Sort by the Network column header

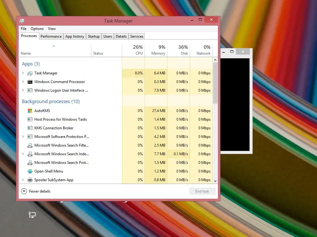pyautogui.click(x=201, y=50)
